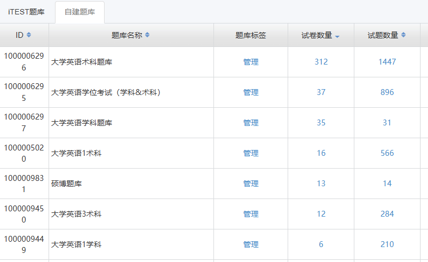
Task: Click sort arrow next to 试卷数量
Action: pos(337,36)
